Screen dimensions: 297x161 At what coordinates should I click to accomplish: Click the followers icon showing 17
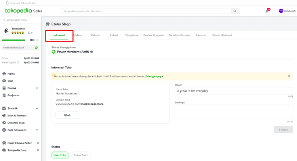pyautogui.click(x=29, y=33)
